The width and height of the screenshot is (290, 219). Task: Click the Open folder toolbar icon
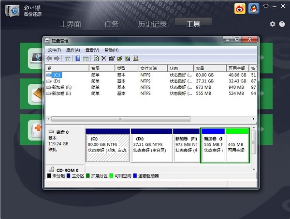tap(120, 59)
